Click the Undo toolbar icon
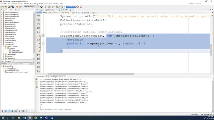 (17, 7)
